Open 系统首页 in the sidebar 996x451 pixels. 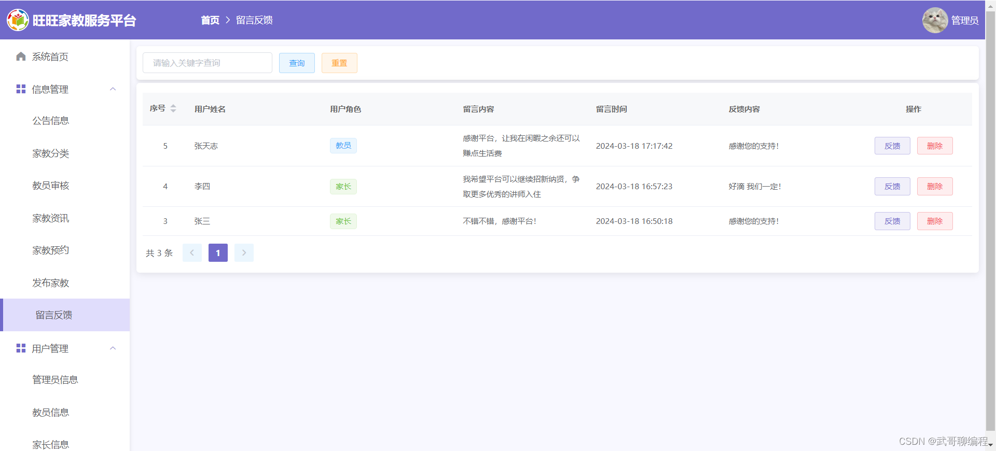click(x=65, y=57)
